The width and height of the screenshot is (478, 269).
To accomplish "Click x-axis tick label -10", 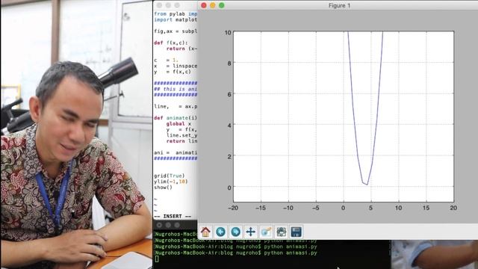I will point(288,208).
